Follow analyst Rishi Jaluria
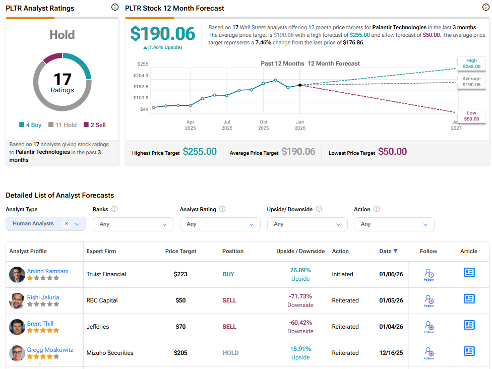492x369 pixels. click(429, 300)
